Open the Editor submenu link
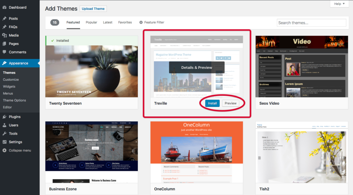This screenshot has height=195, width=353. [x=8, y=107]
